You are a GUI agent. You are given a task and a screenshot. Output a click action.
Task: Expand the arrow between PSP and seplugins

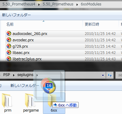coord(14,75)
